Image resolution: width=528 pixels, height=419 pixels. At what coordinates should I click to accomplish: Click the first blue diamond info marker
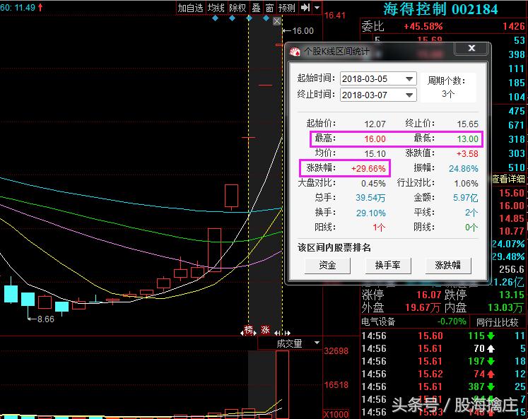(215, 18)
